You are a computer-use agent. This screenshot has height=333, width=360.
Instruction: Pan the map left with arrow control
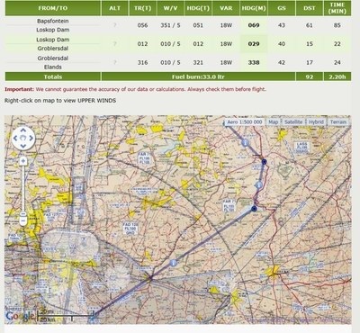(x=15, y=139)
